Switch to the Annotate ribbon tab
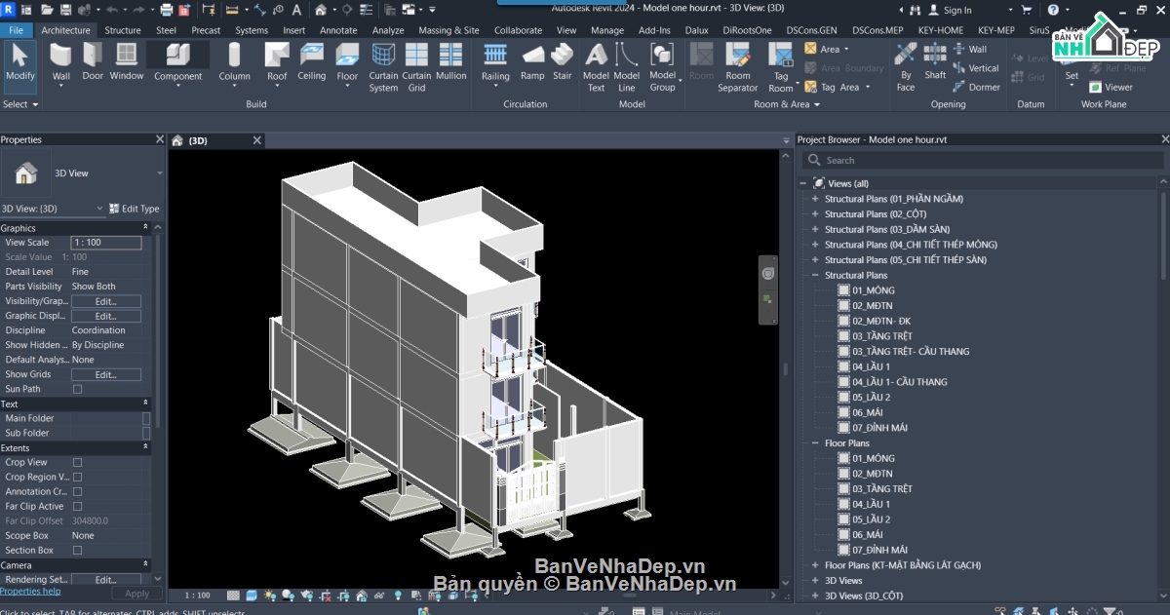1170x615 pixels. [x=338, y=30]
